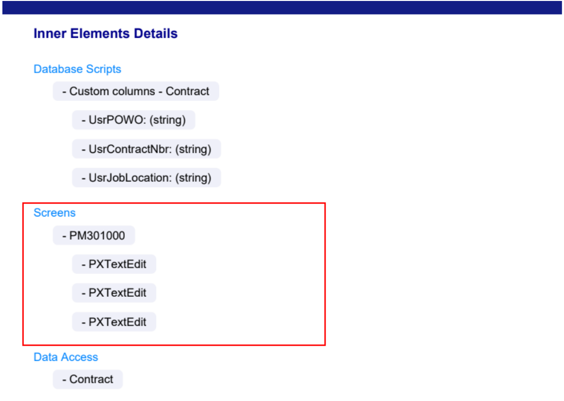Pick the third PXTextEdit entry
564x401 pixels.
point(114,322)
